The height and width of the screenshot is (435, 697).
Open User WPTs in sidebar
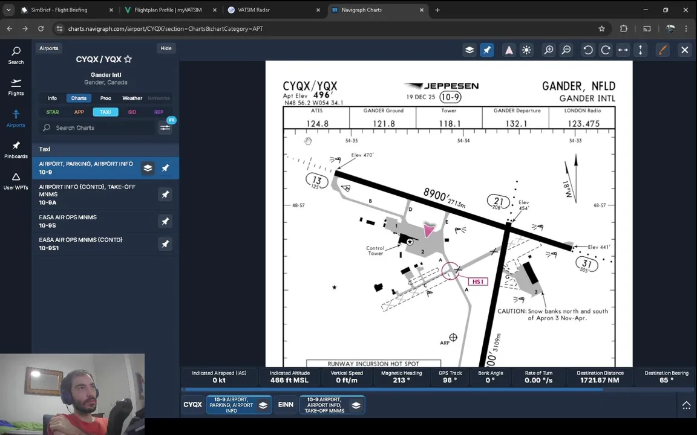pos(16,181)
